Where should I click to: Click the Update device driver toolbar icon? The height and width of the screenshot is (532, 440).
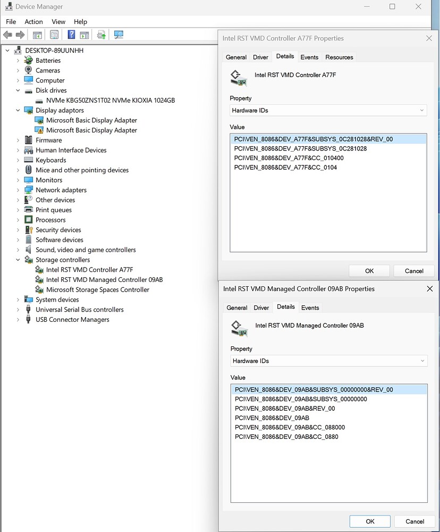coord(101,35)
